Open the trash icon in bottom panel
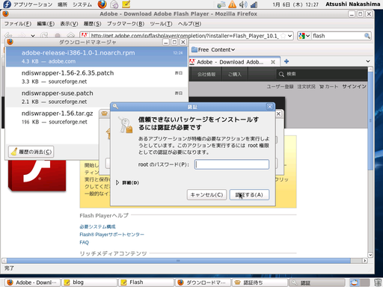383x287 pixels. coord(378,283)
